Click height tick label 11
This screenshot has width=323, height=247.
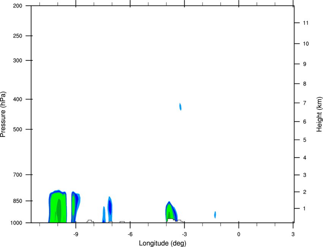[306, 23]
